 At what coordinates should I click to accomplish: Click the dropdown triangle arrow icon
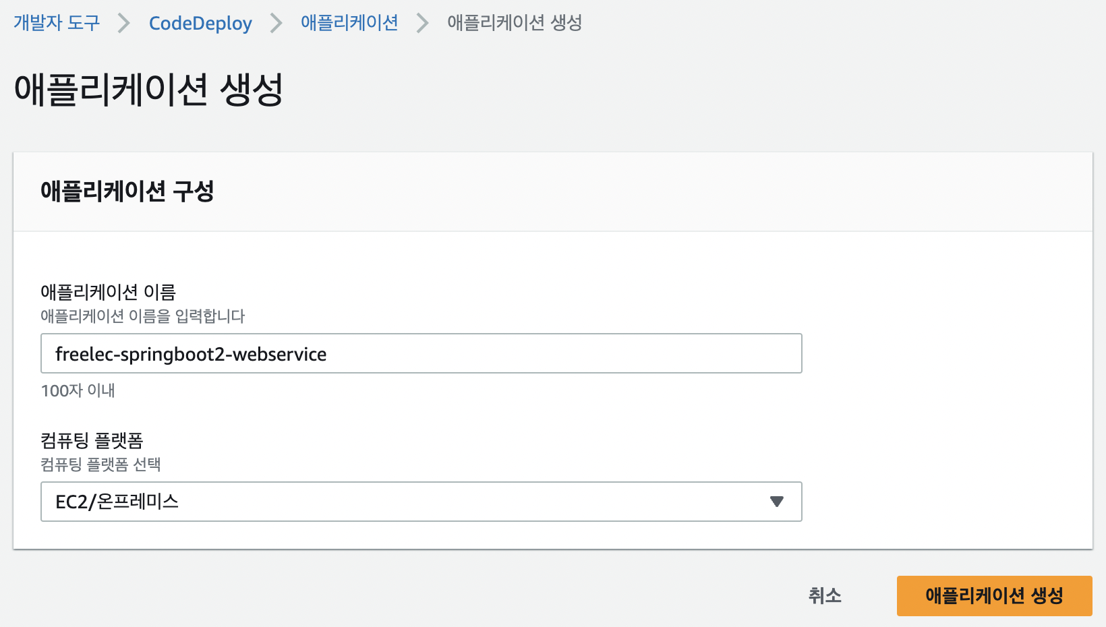777,502
